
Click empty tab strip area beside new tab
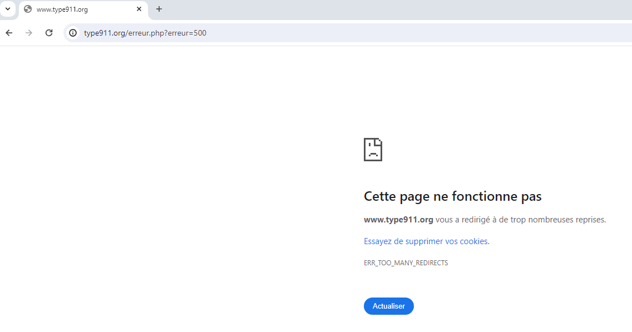pos(389,9)
